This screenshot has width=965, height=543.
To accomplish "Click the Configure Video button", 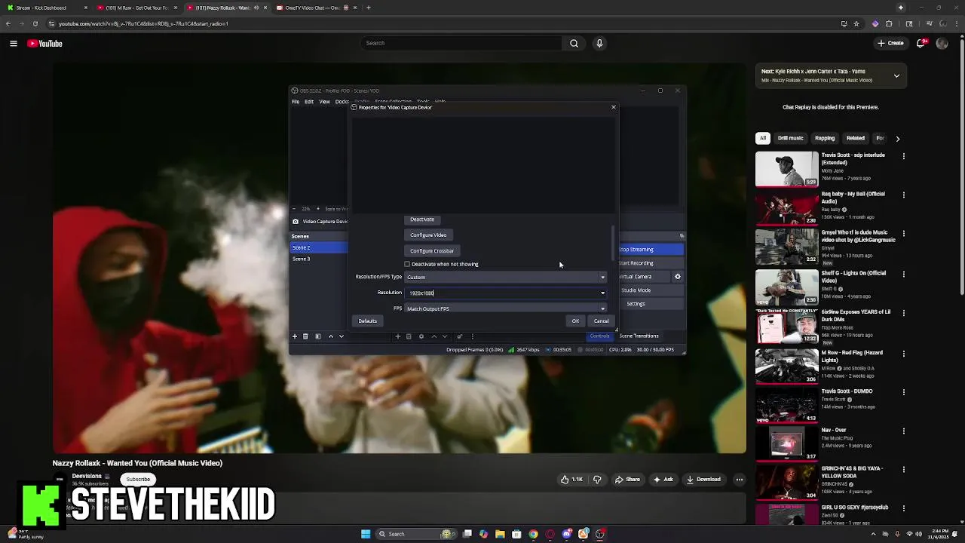I will pyautogui.click(x=428, y=235).
